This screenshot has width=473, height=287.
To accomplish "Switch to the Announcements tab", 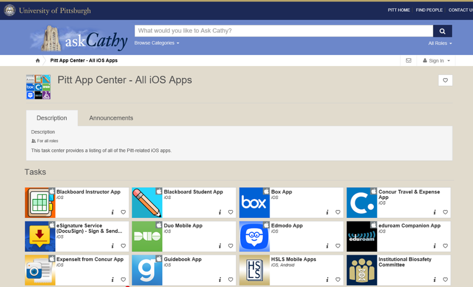I will coord(111,118).
